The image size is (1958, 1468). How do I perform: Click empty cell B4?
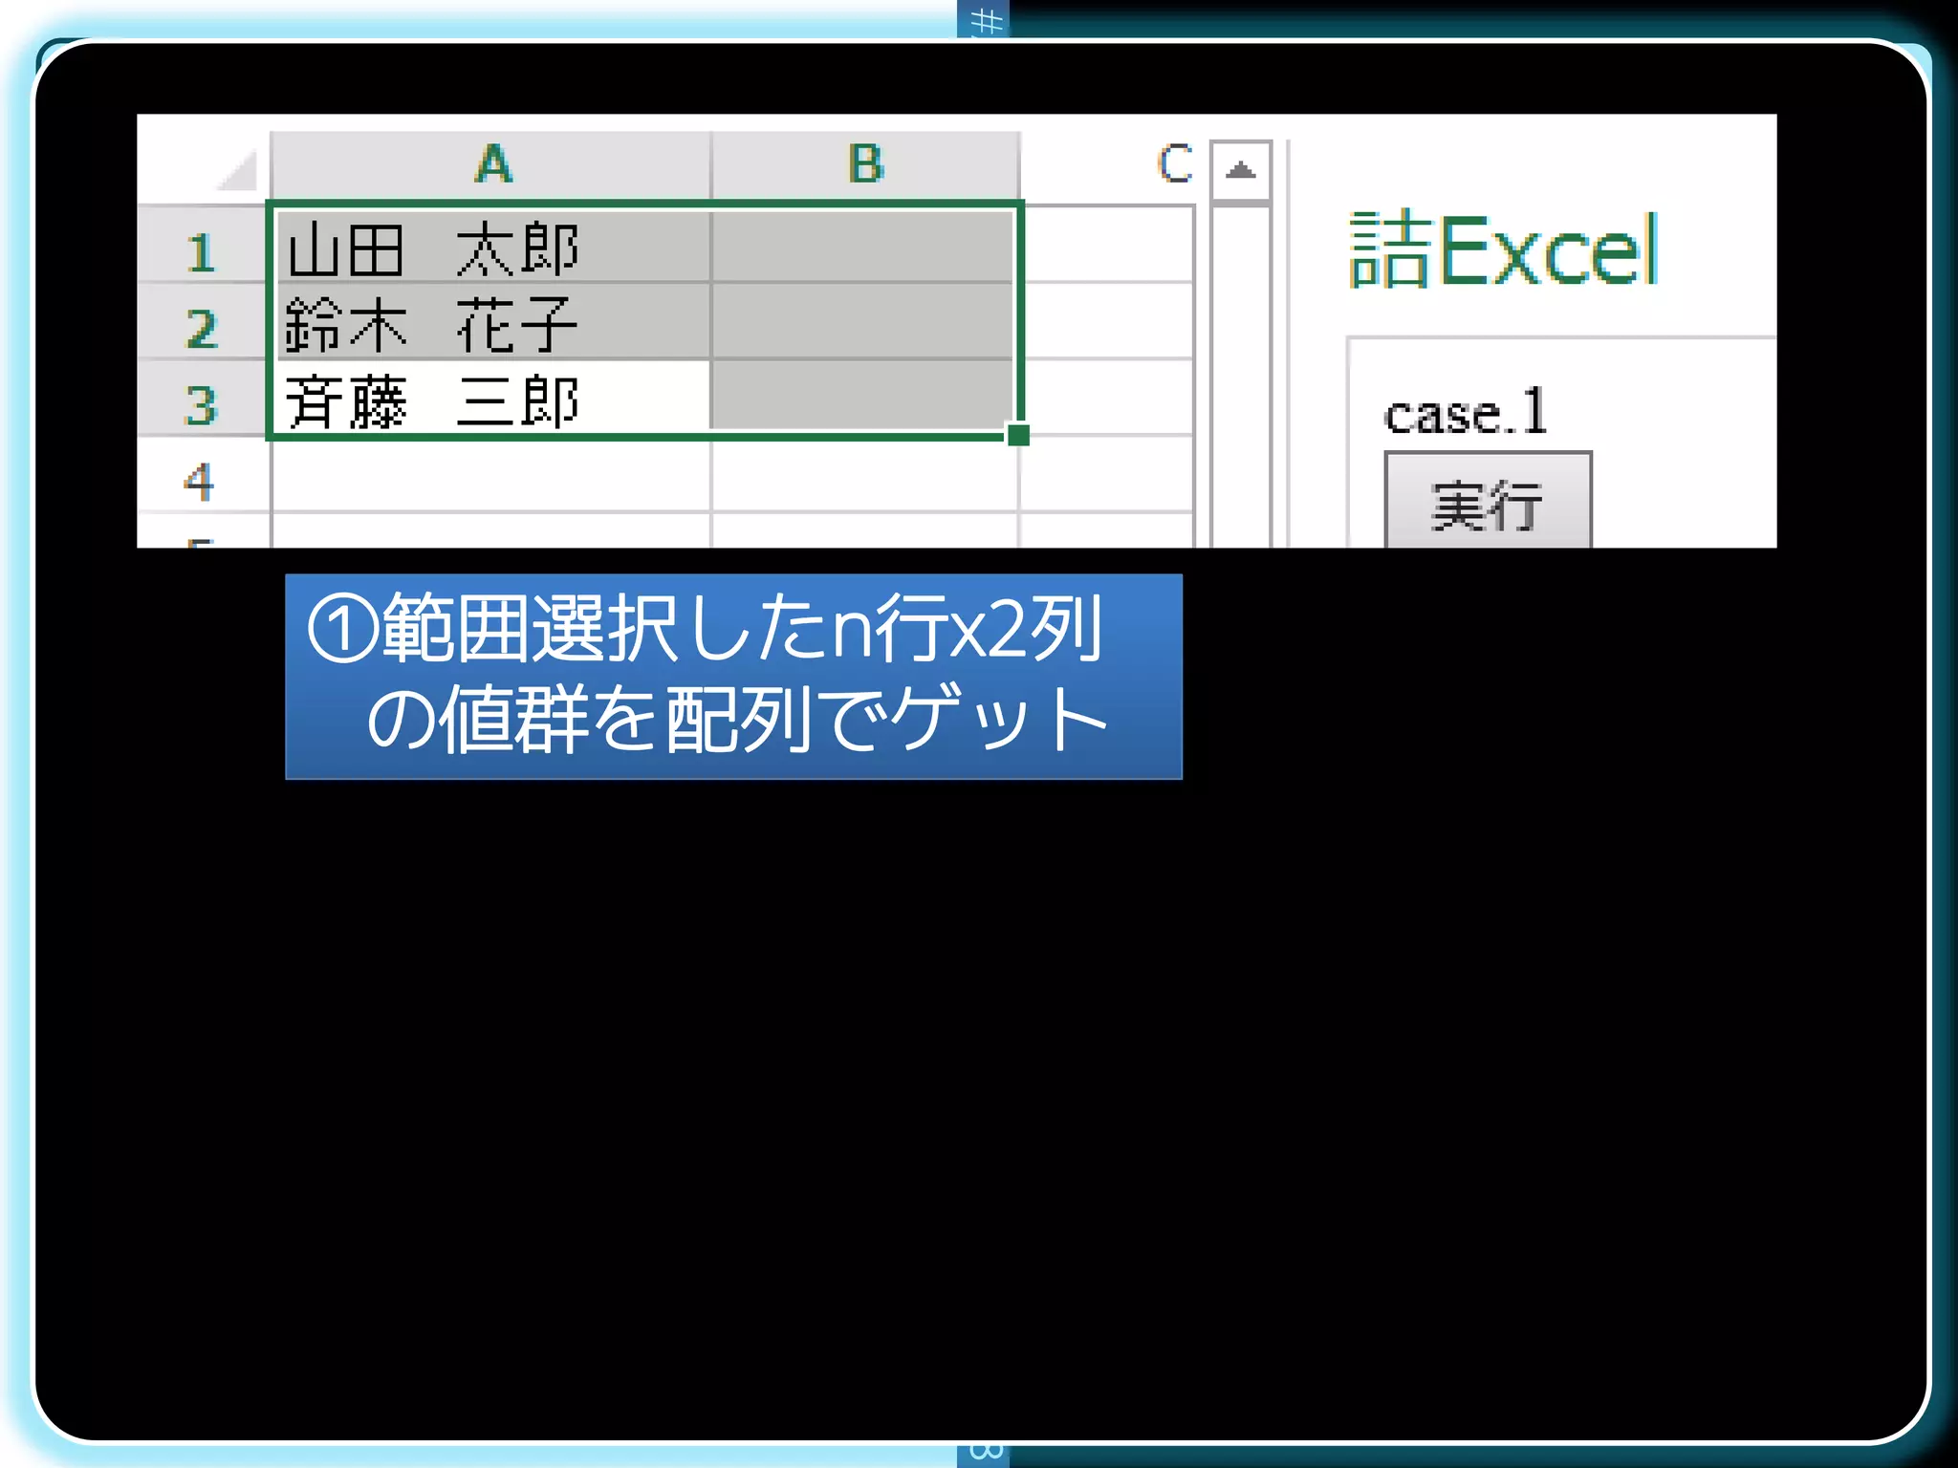(864, 475)
